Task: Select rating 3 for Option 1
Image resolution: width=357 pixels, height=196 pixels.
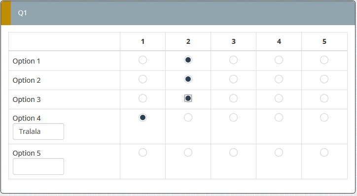Action: [233, 60]
